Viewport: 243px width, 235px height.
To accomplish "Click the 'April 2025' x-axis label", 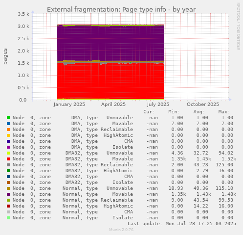I will click(x=113, y=104).
